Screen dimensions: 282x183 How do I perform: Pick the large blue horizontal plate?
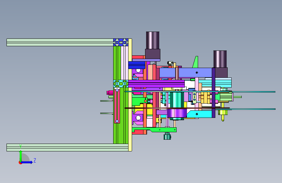click(x=186, y=73)
